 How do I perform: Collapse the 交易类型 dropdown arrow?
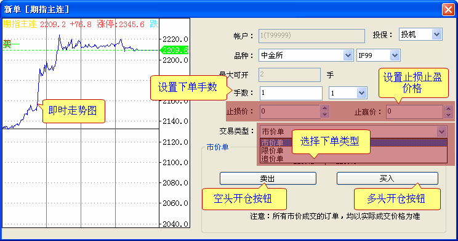[441, 131]
